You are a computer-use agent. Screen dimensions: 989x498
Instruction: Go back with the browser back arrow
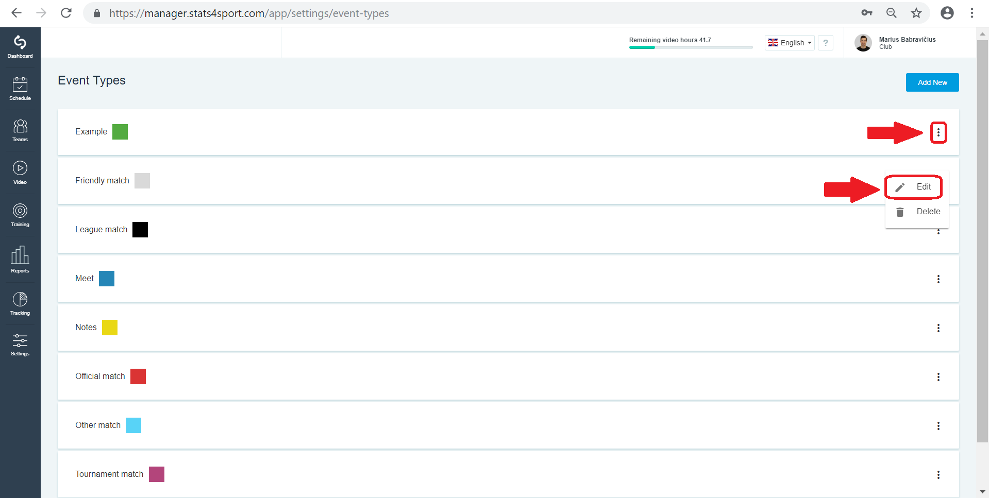pos(16,13)
